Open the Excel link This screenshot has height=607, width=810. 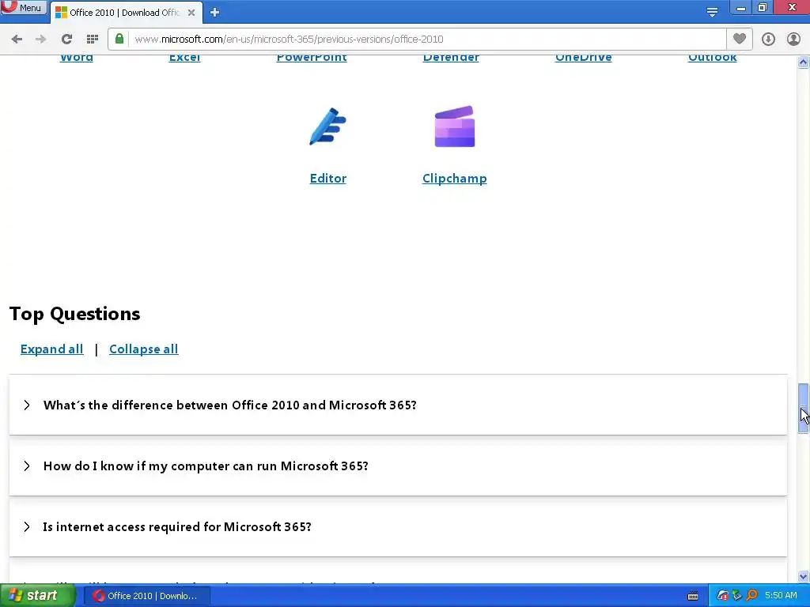(x=184, y=58)
